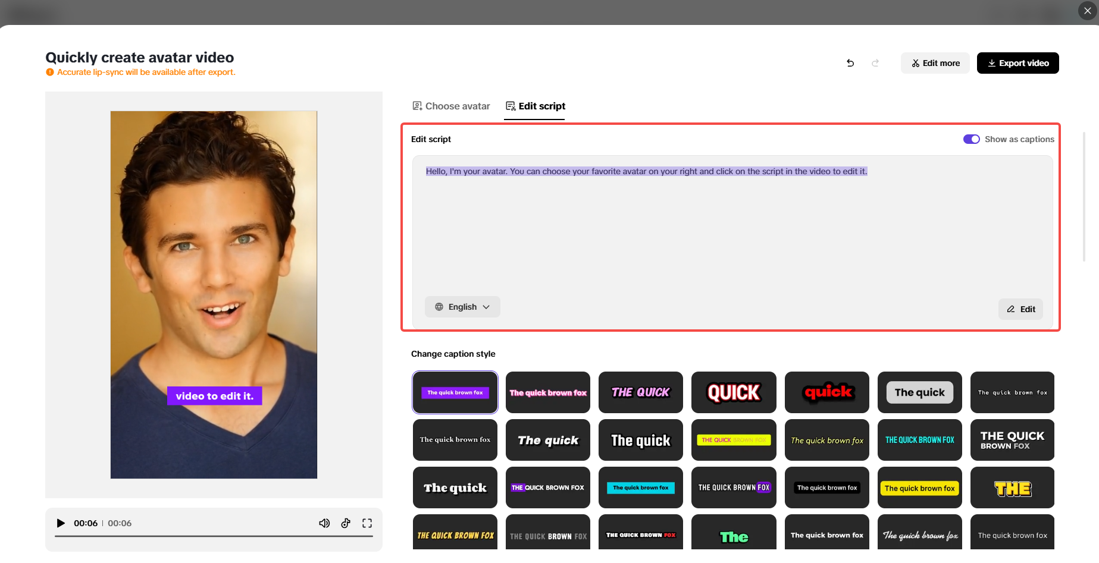Select the two-line bold uppercase caption style

coord(1012,440)
